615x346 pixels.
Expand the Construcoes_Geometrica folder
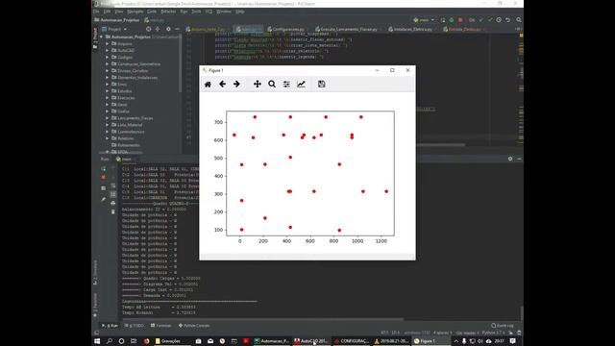click(x=107, y=64)
